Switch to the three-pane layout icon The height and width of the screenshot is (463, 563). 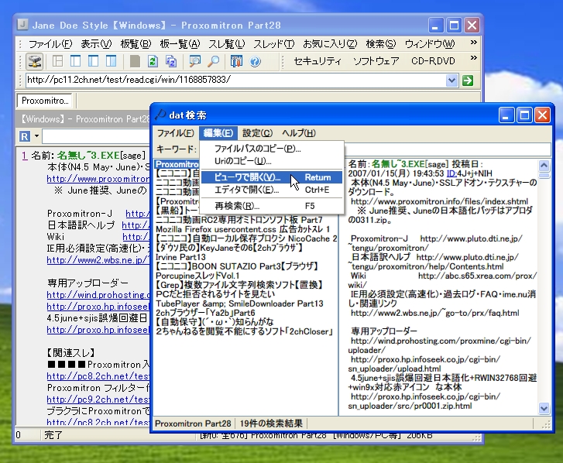pos(57,61)
